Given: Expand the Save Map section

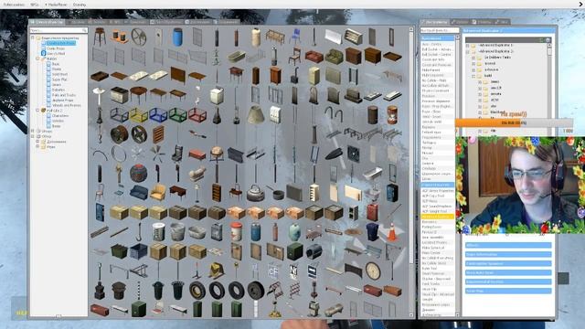Looking at the screenshot, I should tap(508, 291).
